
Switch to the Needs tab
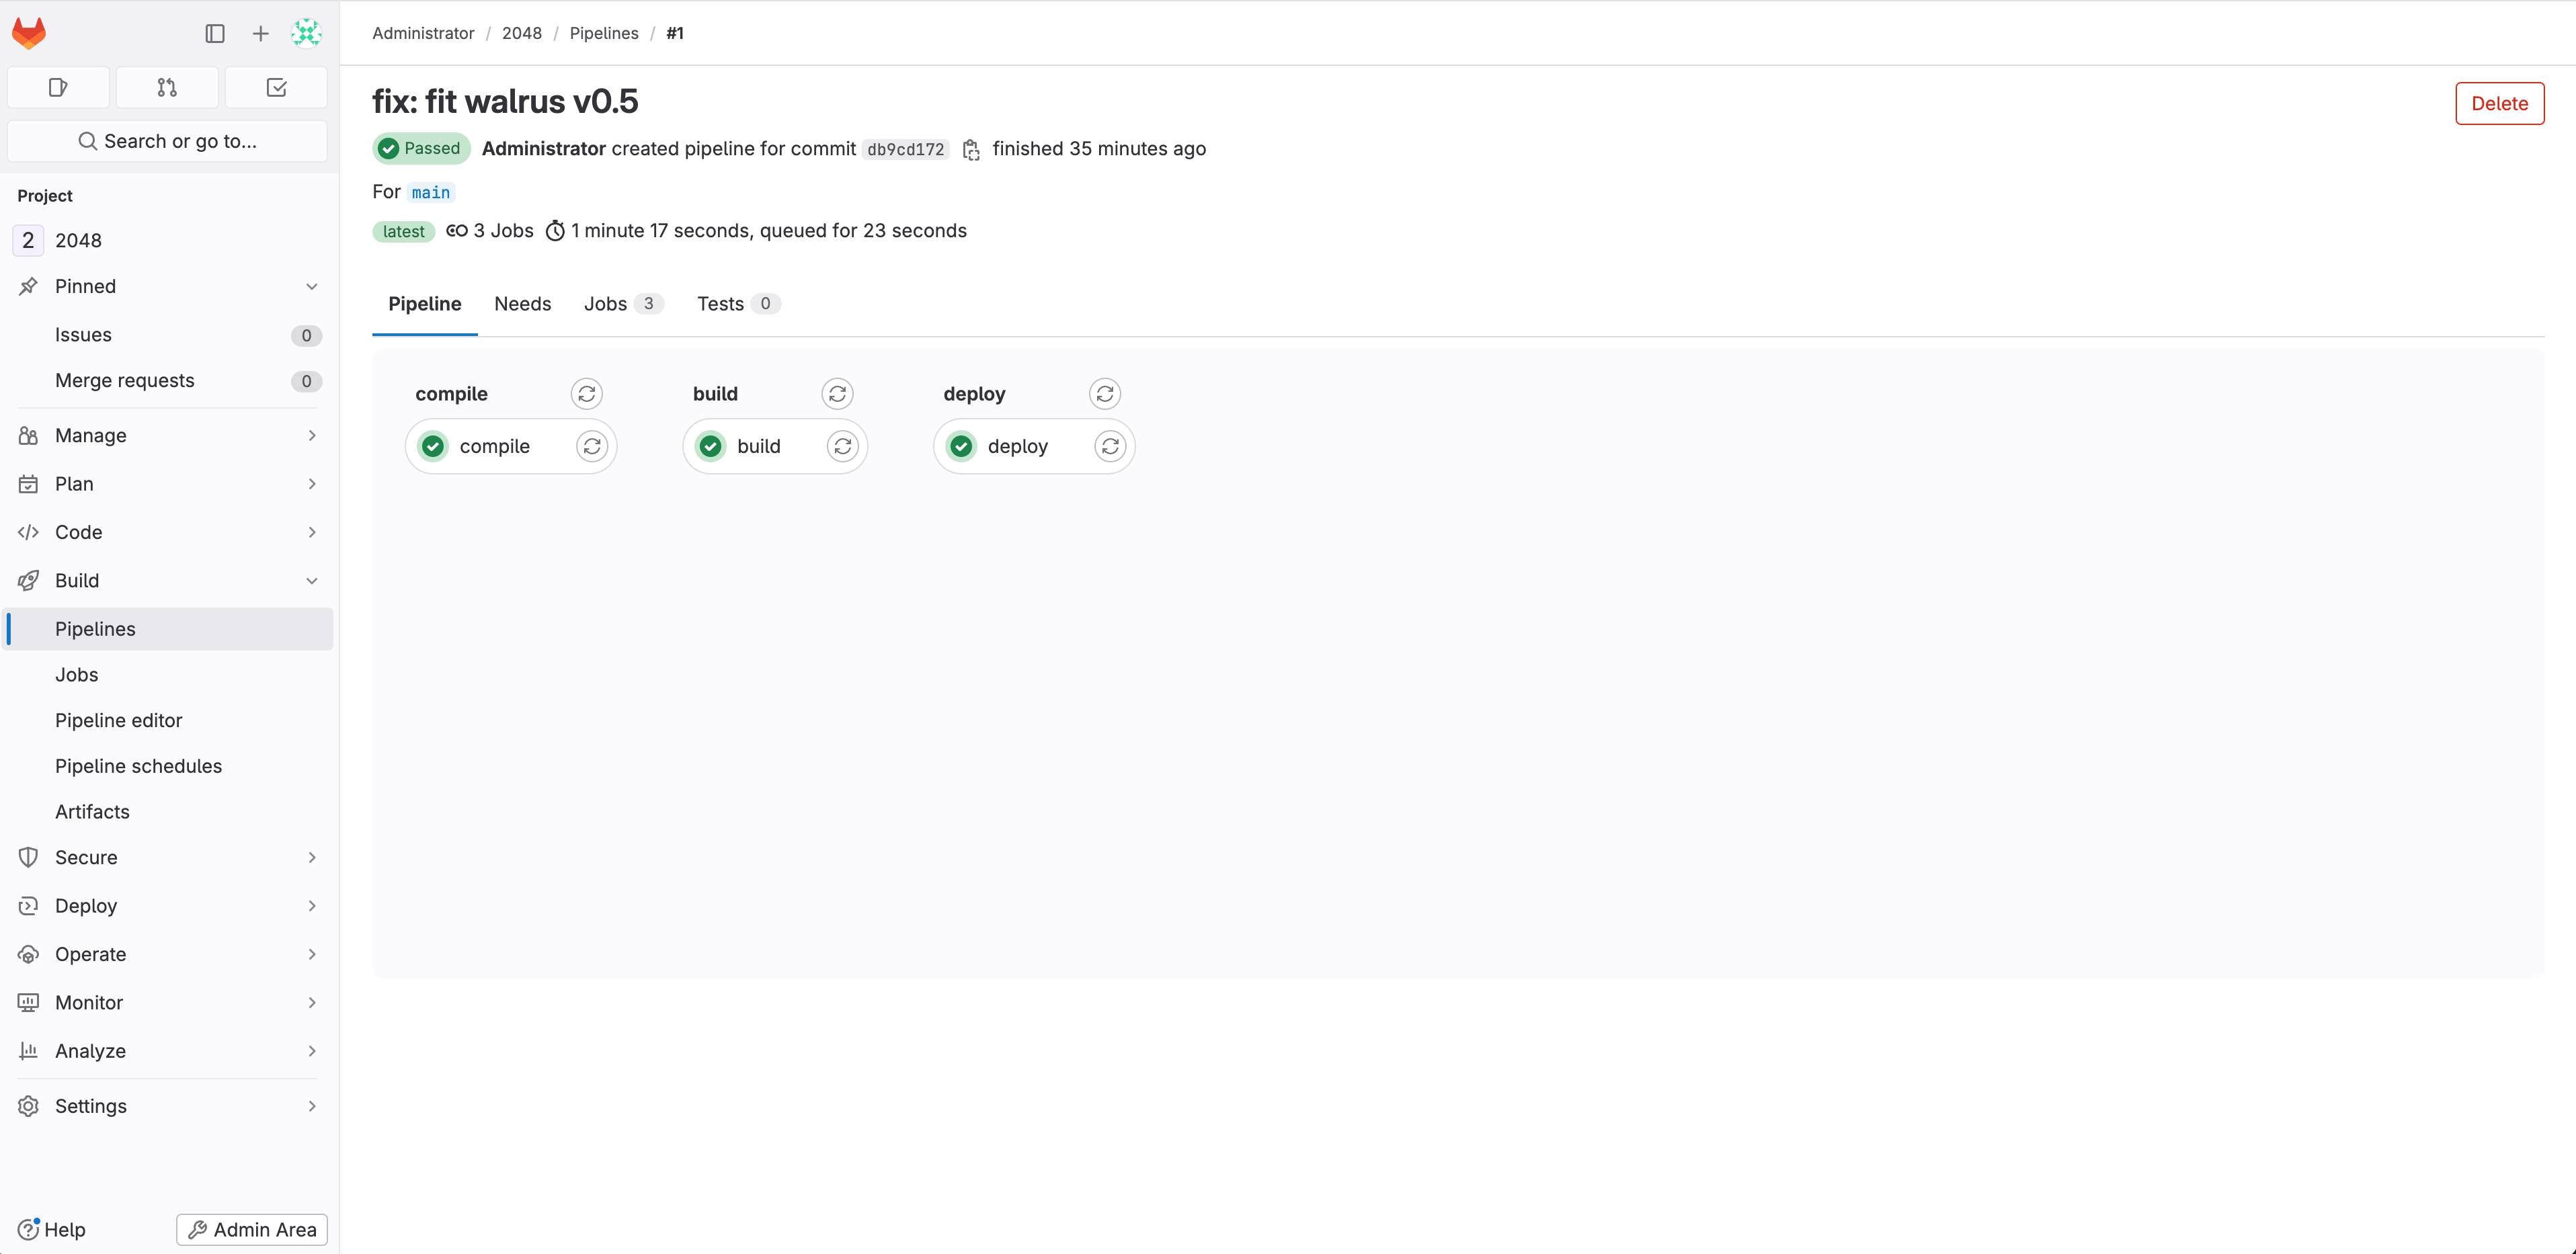click(x=522, y=304)
